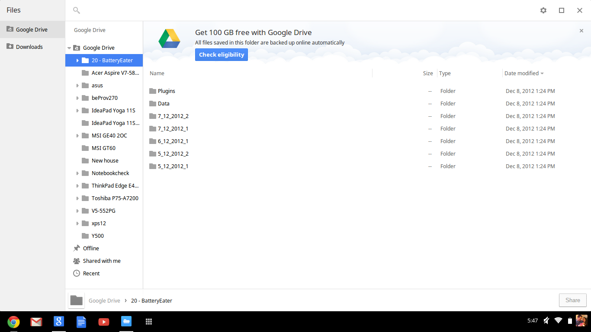Open Gmail from the shelf
The width and height of the screenshot is (591, 332).
(x=36, y=322)
